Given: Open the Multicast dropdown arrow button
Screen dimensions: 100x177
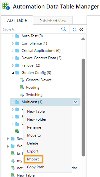Looking at the screenshot, I should 76,102.
